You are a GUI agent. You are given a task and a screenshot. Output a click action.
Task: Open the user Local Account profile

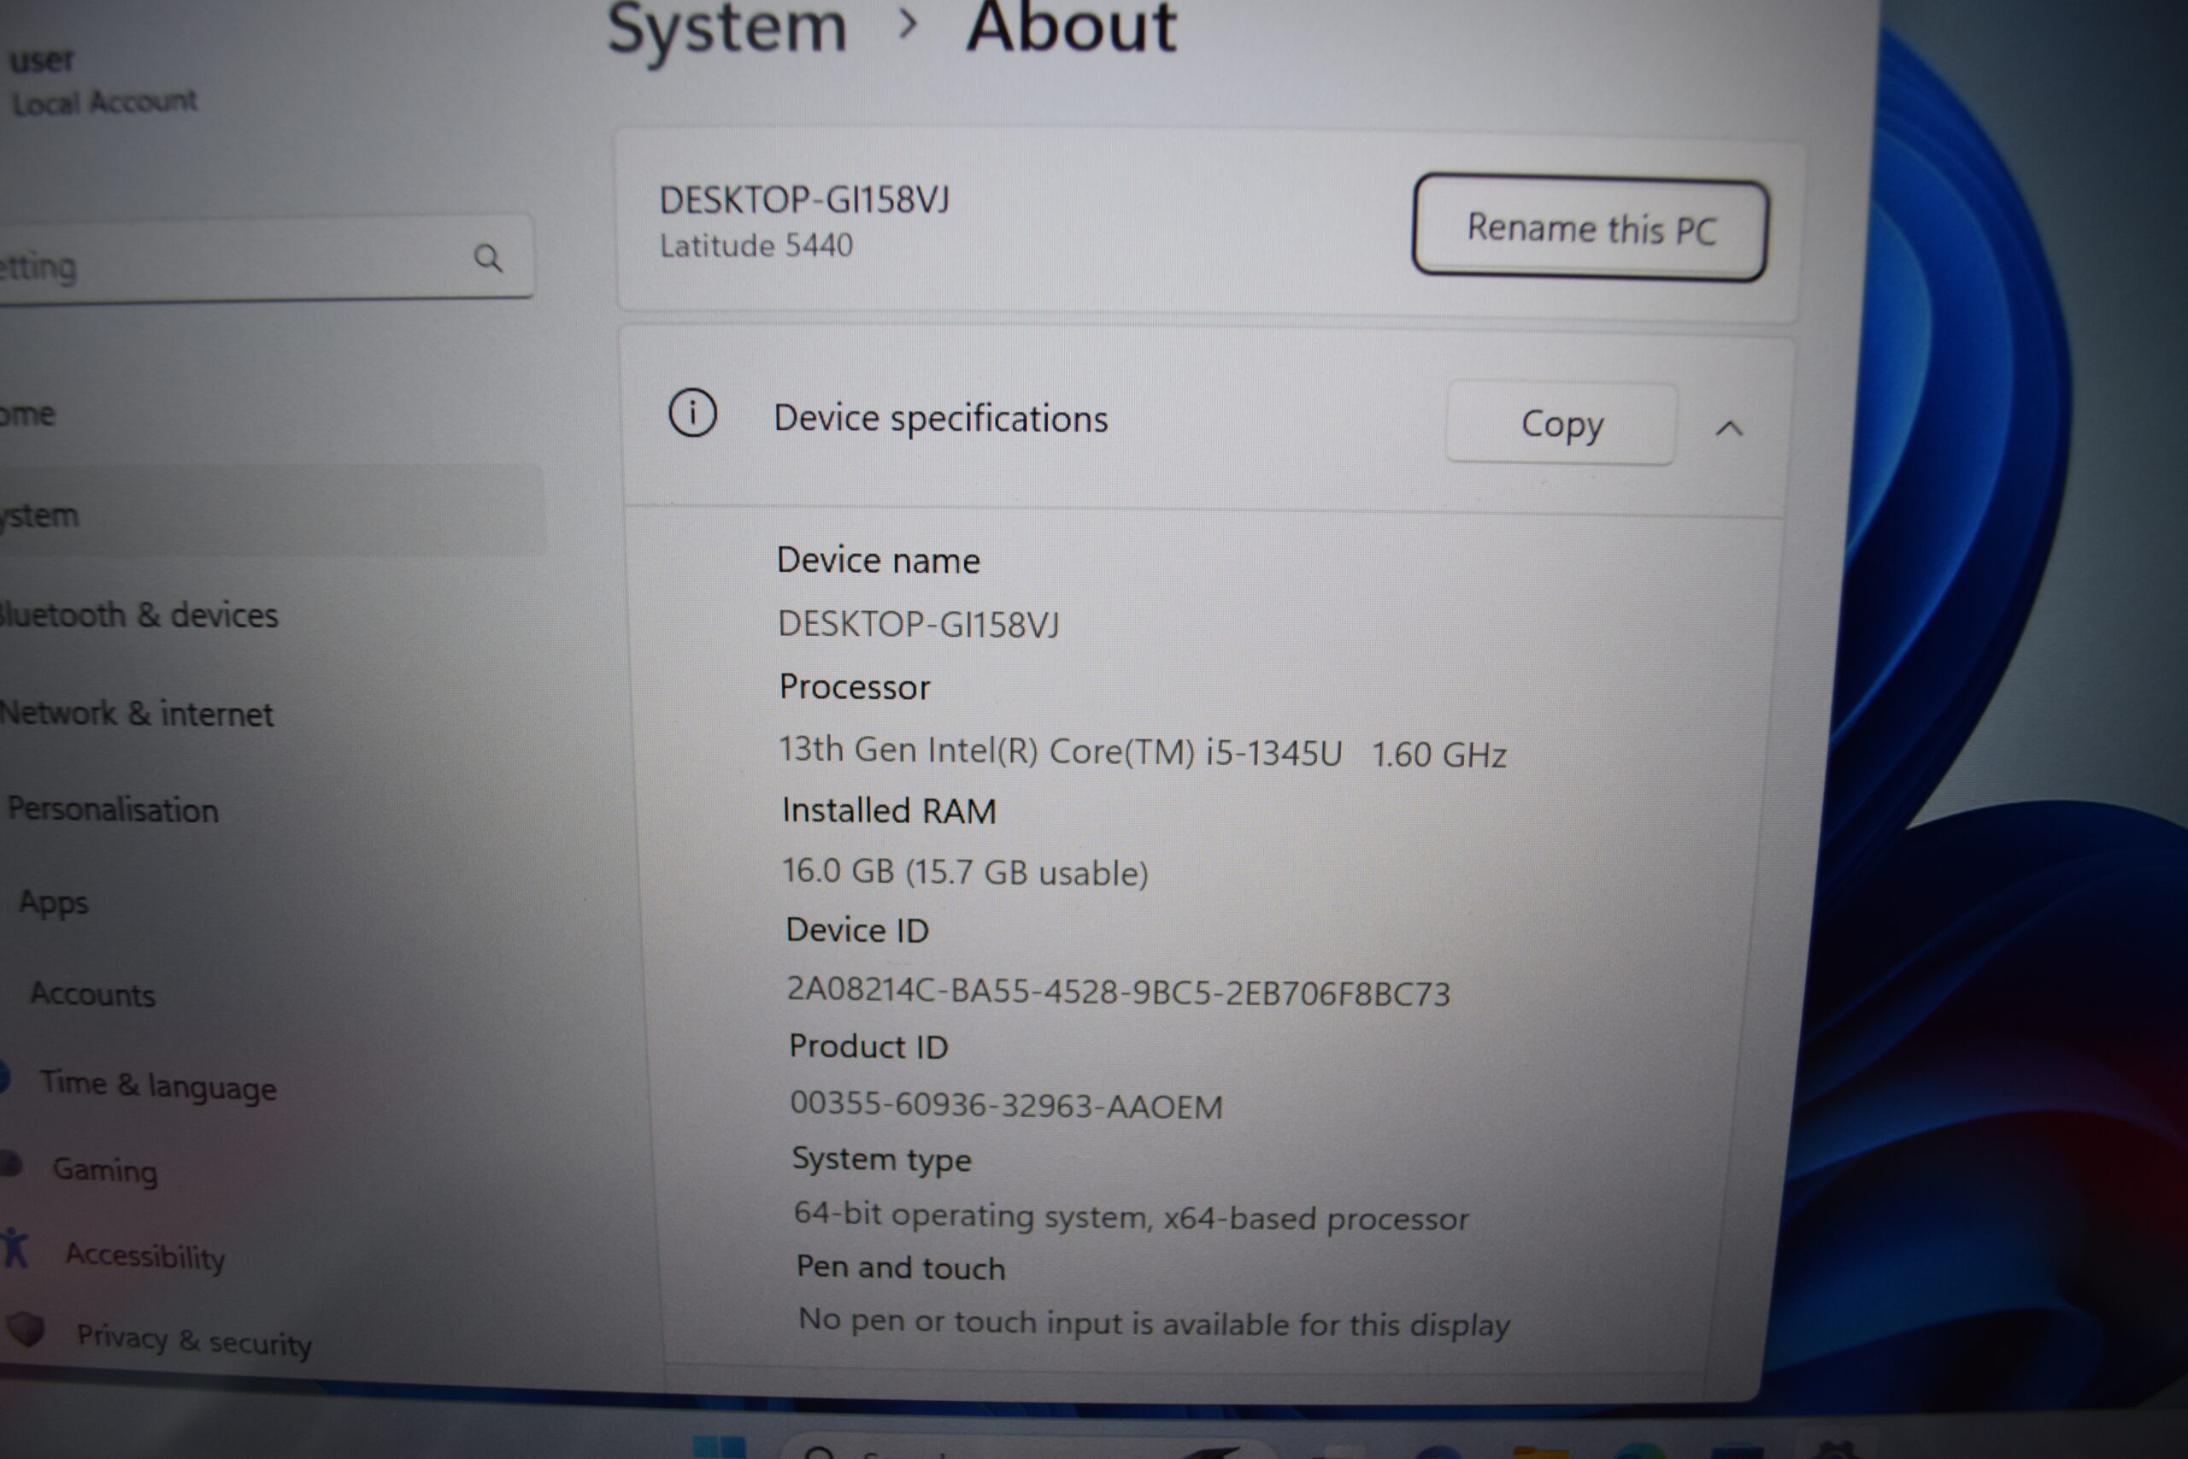pyautogui.click(x=102, y=81)
